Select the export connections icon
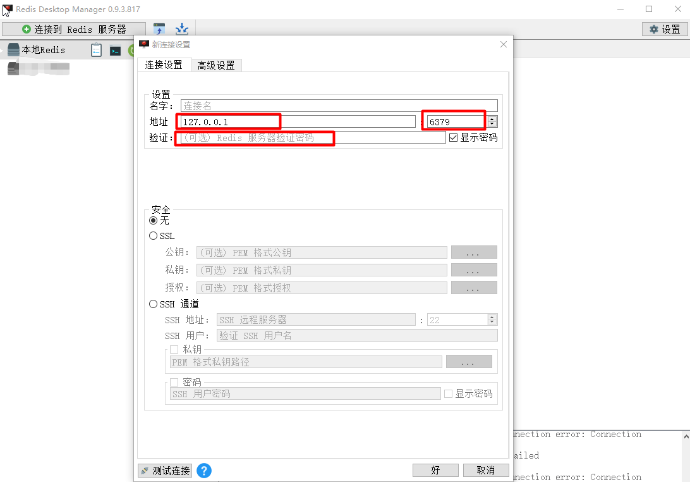 159,28
